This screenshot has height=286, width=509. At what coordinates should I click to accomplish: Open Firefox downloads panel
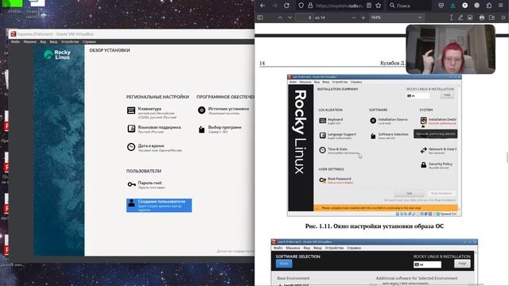453,6
